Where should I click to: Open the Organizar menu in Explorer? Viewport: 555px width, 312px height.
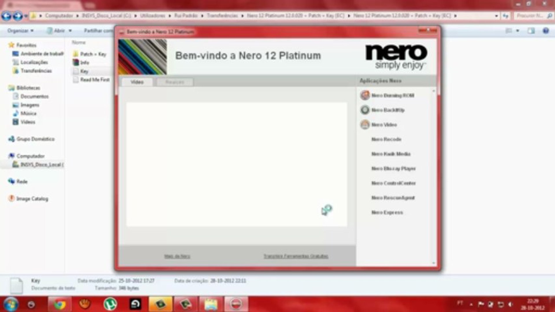(x=20, y=31)
